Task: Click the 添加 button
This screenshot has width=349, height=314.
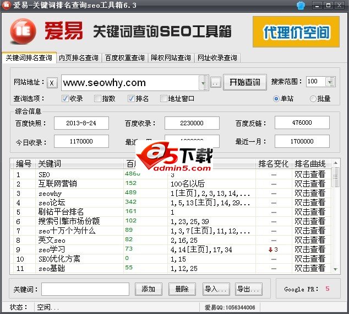Action: pos(148,289)
